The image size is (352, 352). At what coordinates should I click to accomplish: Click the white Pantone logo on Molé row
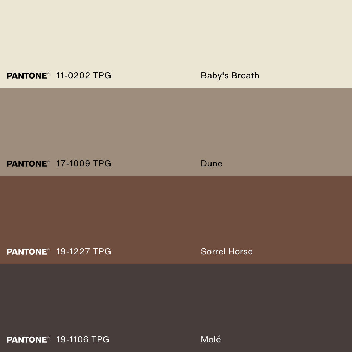[x=27, y=340]
